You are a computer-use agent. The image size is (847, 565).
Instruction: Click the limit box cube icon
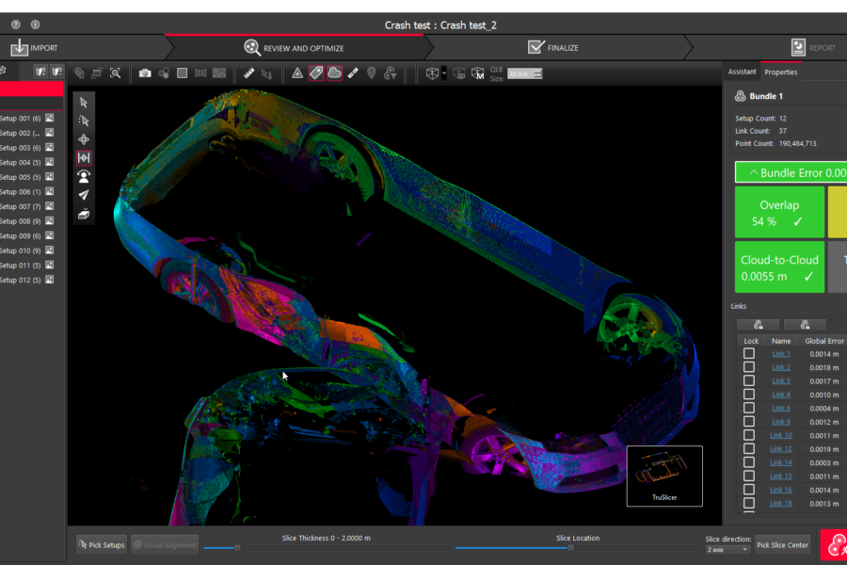tap(432, 73)
